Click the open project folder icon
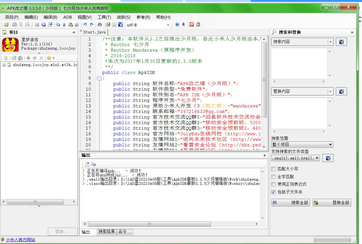 (6, 25)
